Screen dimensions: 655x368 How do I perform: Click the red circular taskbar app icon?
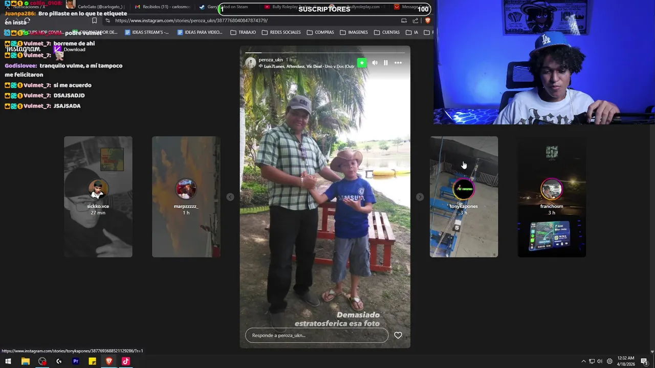tap(42, 361)
